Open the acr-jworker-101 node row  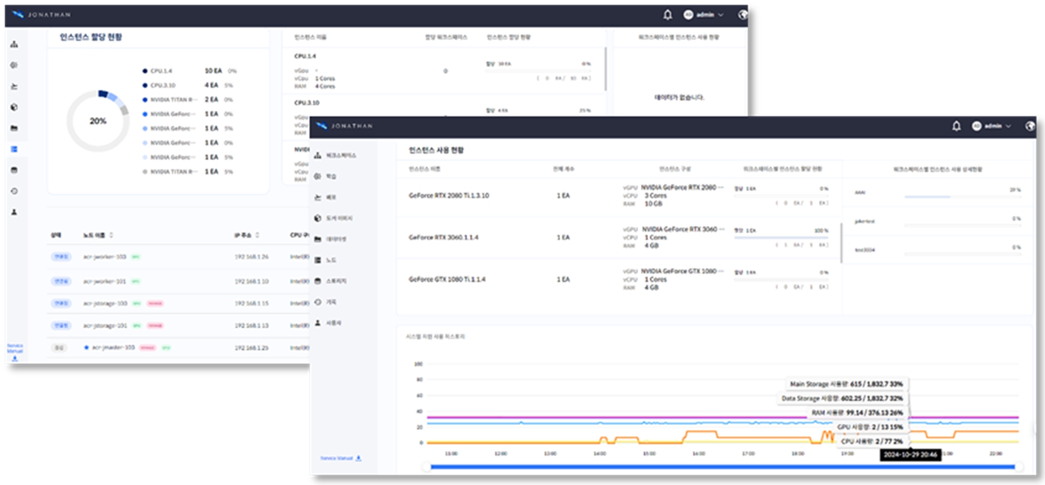pyautogui.click(x=179, y=281)
